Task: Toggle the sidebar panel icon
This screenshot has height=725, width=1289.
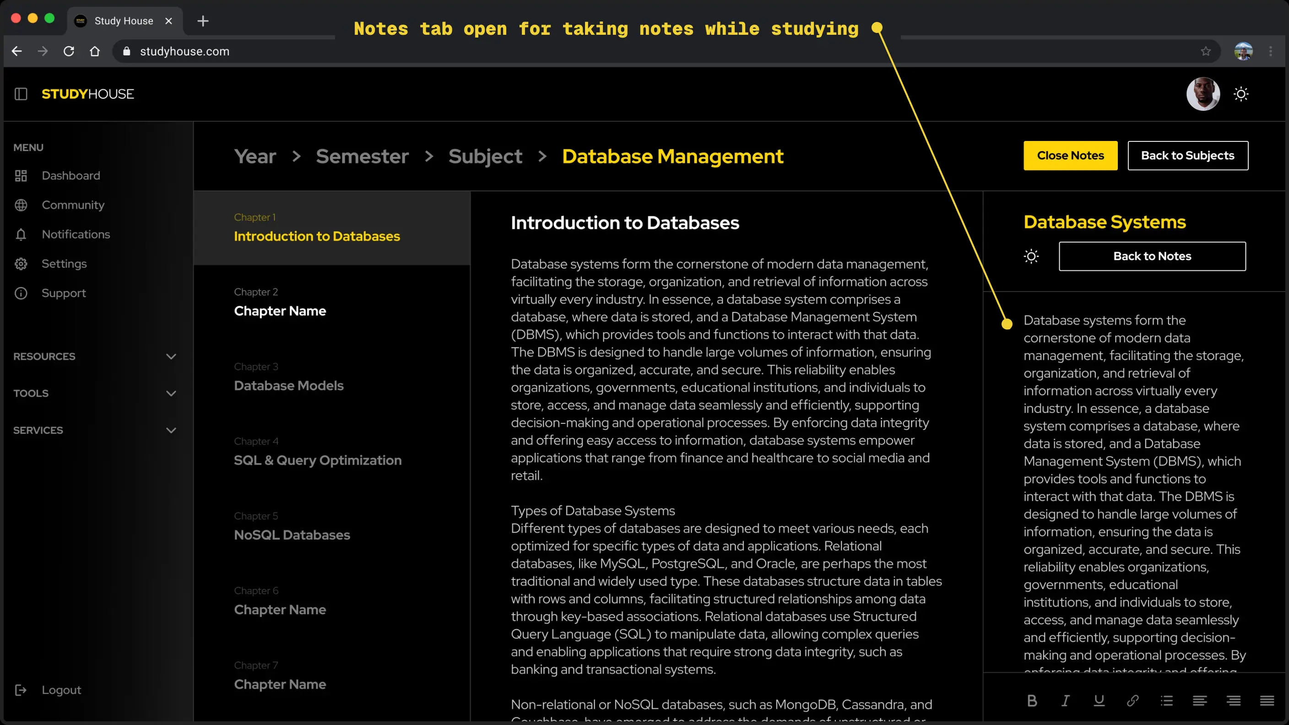Action: [21, 93]
